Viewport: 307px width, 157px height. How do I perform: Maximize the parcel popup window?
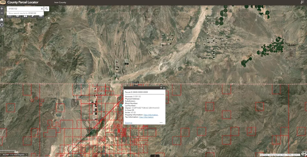(161, 88)
